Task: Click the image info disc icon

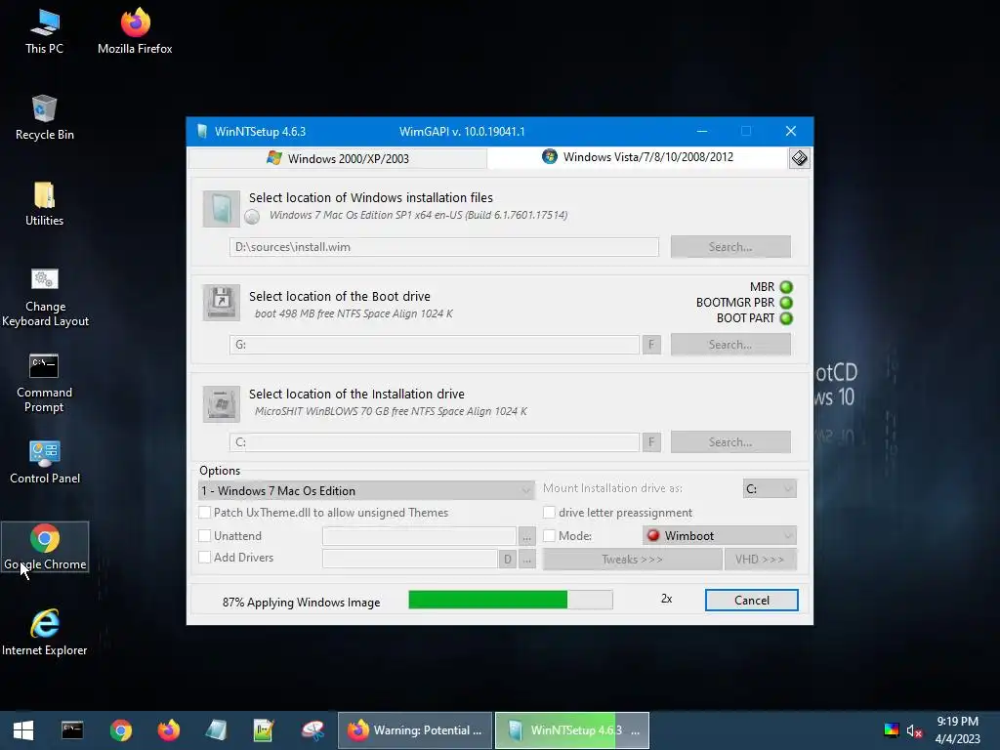Action: pos(253,217)
